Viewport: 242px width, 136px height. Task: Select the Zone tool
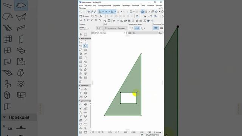85,66
